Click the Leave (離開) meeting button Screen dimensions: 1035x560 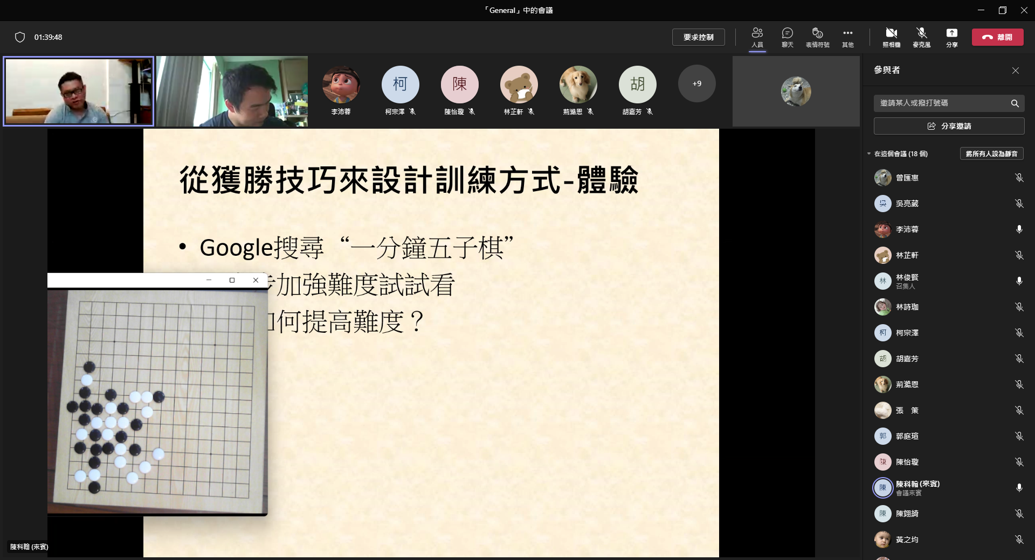pos(997,37)
